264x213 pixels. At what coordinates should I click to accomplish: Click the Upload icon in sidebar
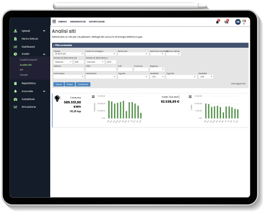(x=15, y=31)
